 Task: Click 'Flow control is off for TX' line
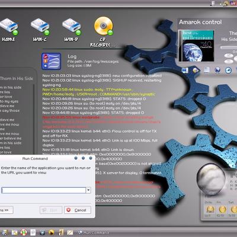click(100, 133)
